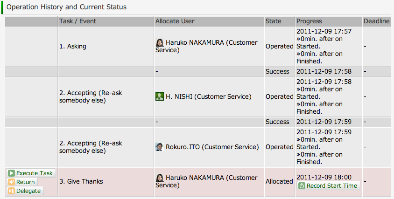
Task: Click the 'Operation History and Current Status' heading
Action: coord(66,7)
